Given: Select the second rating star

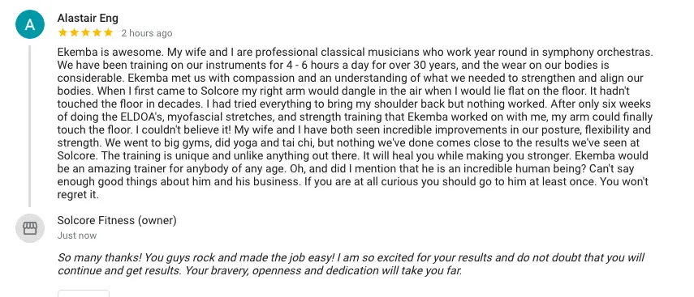Looking at the screenshot, I should click(74, 32).
